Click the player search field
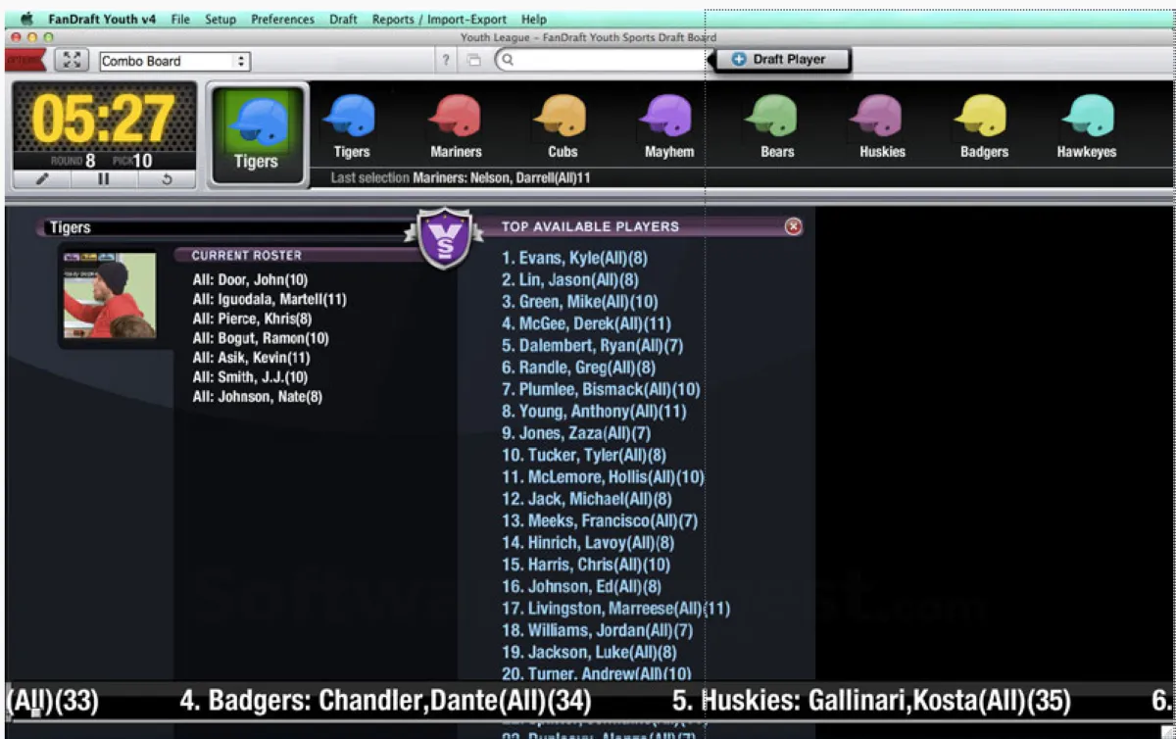 tap(601, 60)
